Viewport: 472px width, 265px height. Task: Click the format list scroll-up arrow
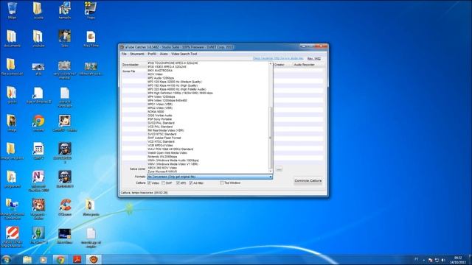271,64
